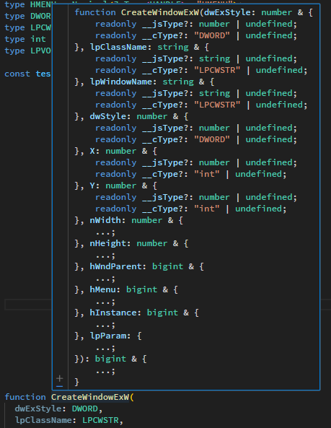This screenshot has width=331, height=428.
Task: Click the hWndParent parameter in the hover popup
Action: point(115,266)
